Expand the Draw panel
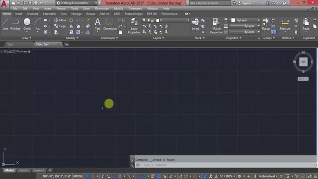318x179 pixels. tap(26, 38)
